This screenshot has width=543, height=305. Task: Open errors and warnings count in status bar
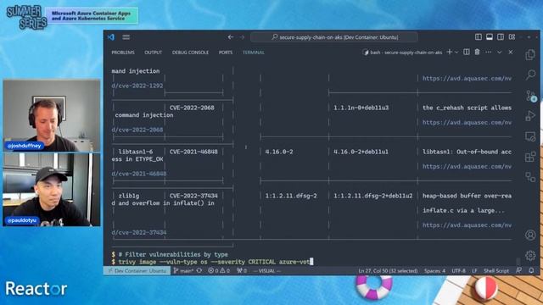click(x=219, y=271)
